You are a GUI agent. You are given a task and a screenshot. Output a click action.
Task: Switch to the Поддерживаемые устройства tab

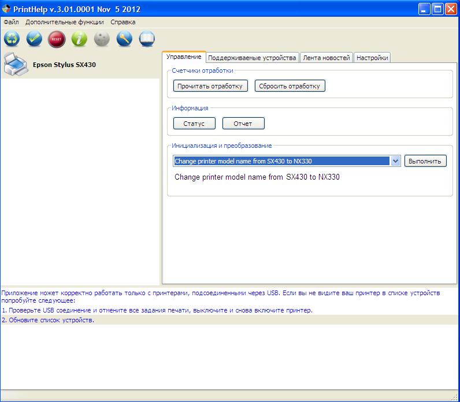point(252,58)
